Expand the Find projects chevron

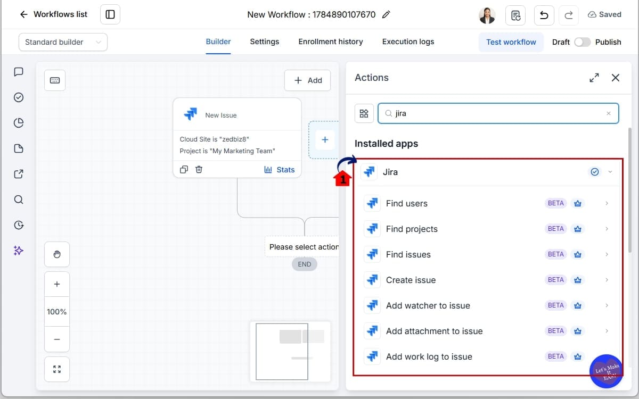607,229
